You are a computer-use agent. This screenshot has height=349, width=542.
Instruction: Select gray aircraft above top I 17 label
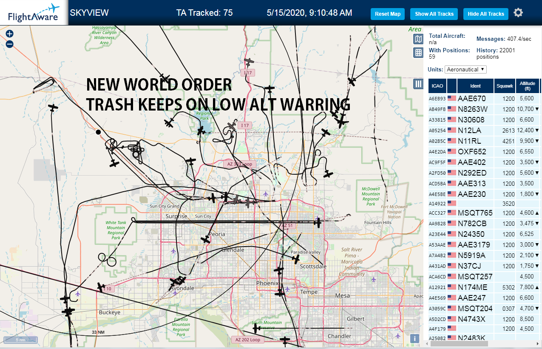(x=250, y=62)
